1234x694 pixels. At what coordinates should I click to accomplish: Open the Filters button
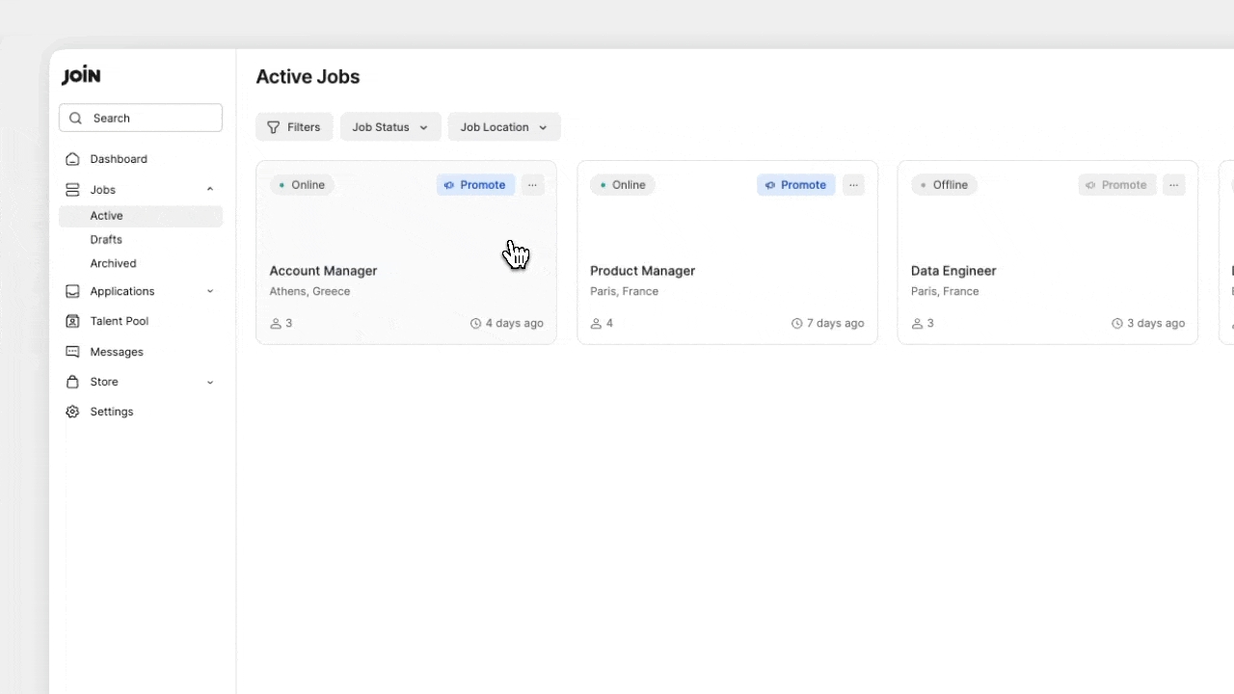294,127
